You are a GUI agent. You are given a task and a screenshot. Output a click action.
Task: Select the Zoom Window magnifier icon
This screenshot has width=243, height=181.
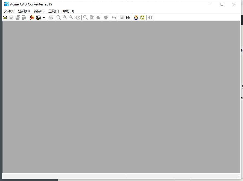pyautogui.click(x=71, y=17)
